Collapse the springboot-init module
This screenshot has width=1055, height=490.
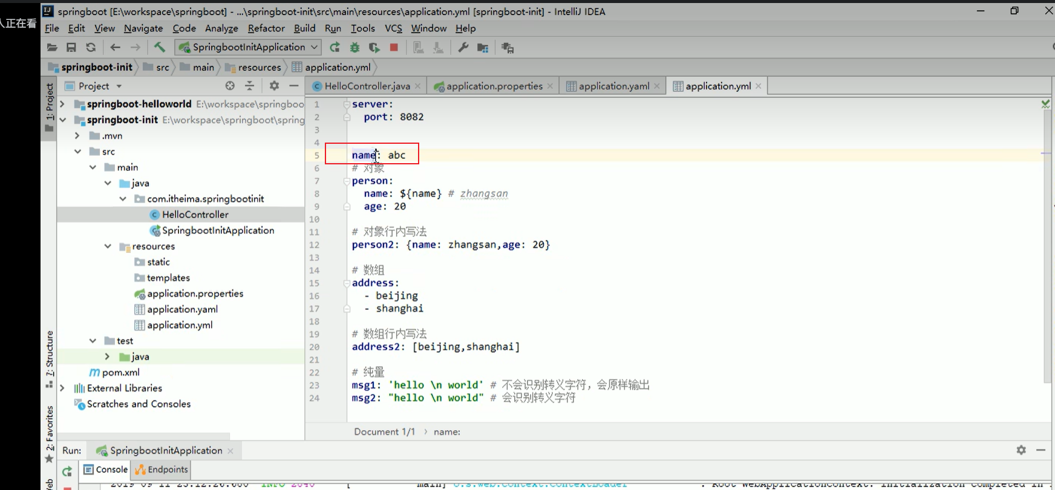62,120
